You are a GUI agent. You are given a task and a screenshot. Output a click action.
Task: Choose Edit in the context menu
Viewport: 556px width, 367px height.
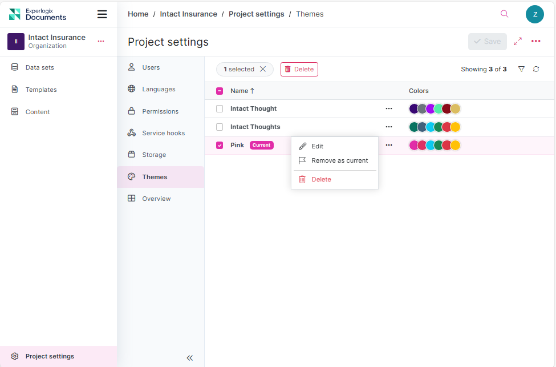317,146
